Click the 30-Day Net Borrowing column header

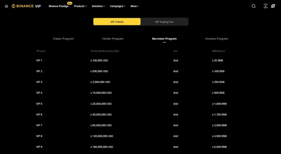tap(103, 51)
